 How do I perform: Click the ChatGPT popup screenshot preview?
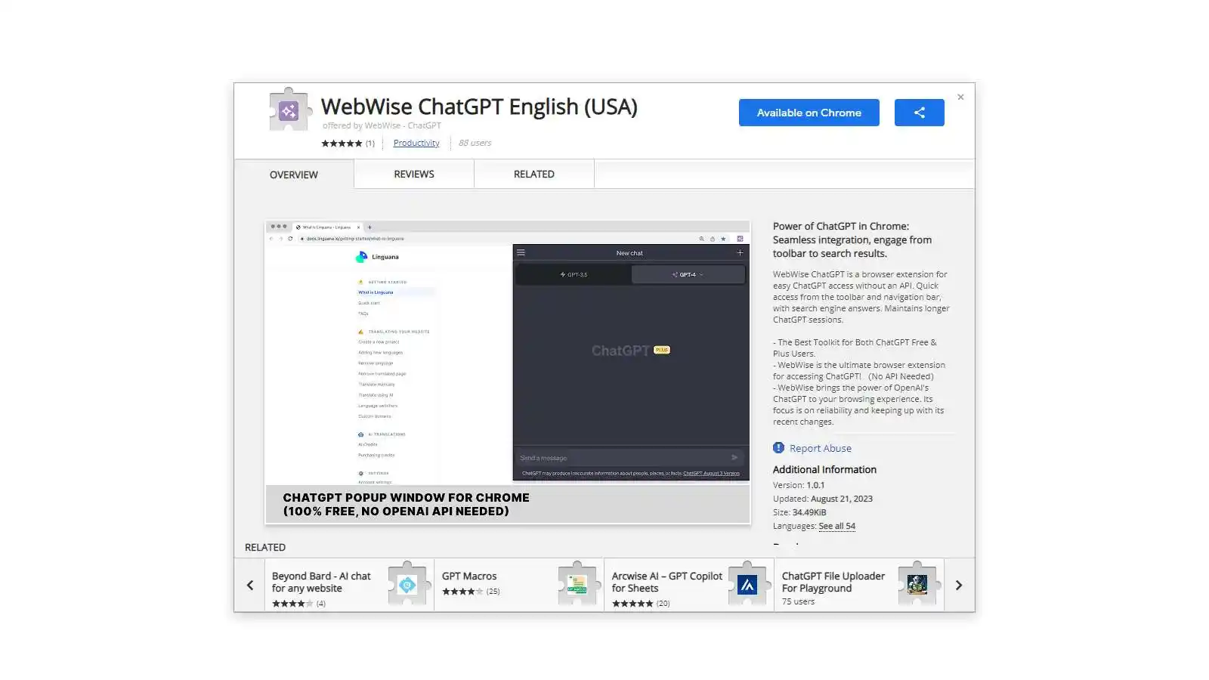click(x=508, y=372)
